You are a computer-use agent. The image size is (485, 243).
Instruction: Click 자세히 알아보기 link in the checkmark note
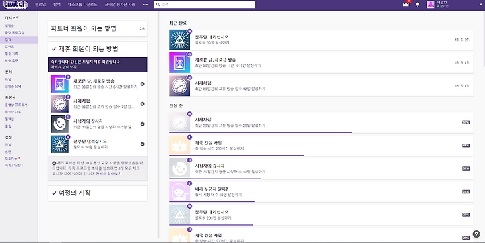[108, 174]
